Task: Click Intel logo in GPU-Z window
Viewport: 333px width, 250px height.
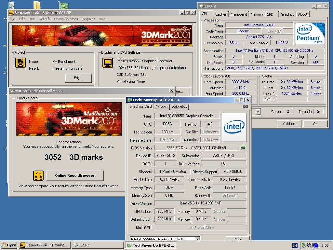Action: tap(234, 127)
